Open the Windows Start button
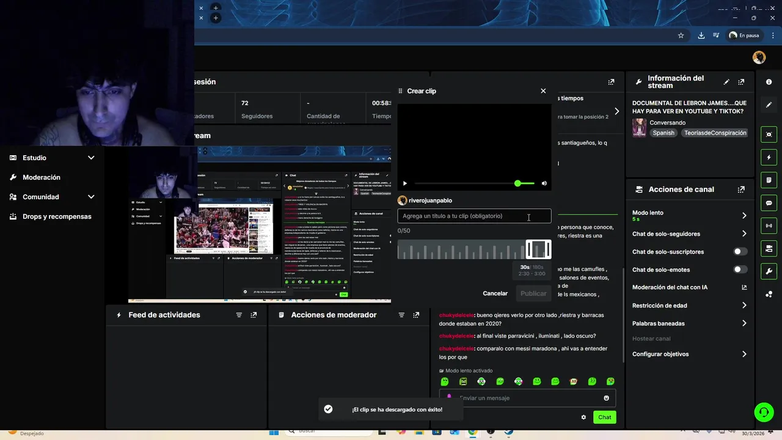This screenshot has width=782, height=440. click(x=274, y=432)
